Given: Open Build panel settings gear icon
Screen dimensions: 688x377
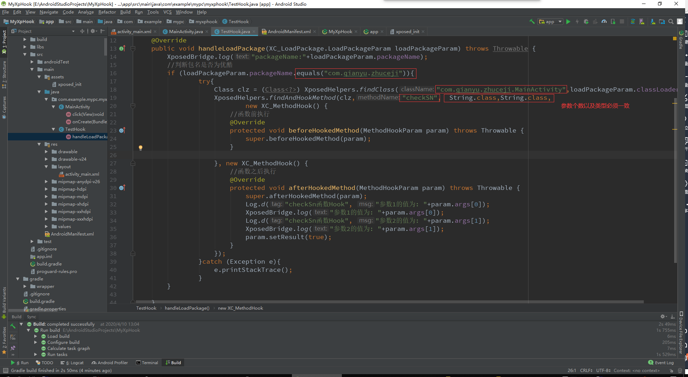Looking at the screenshot, I should pos(663,317).
